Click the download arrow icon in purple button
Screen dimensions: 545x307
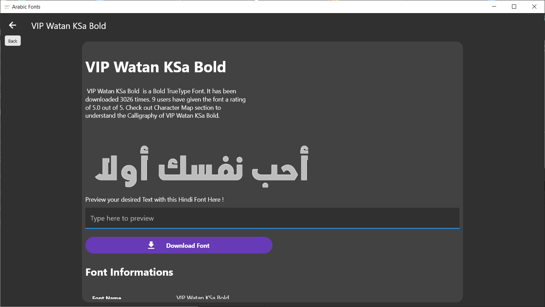click(151, 245)
